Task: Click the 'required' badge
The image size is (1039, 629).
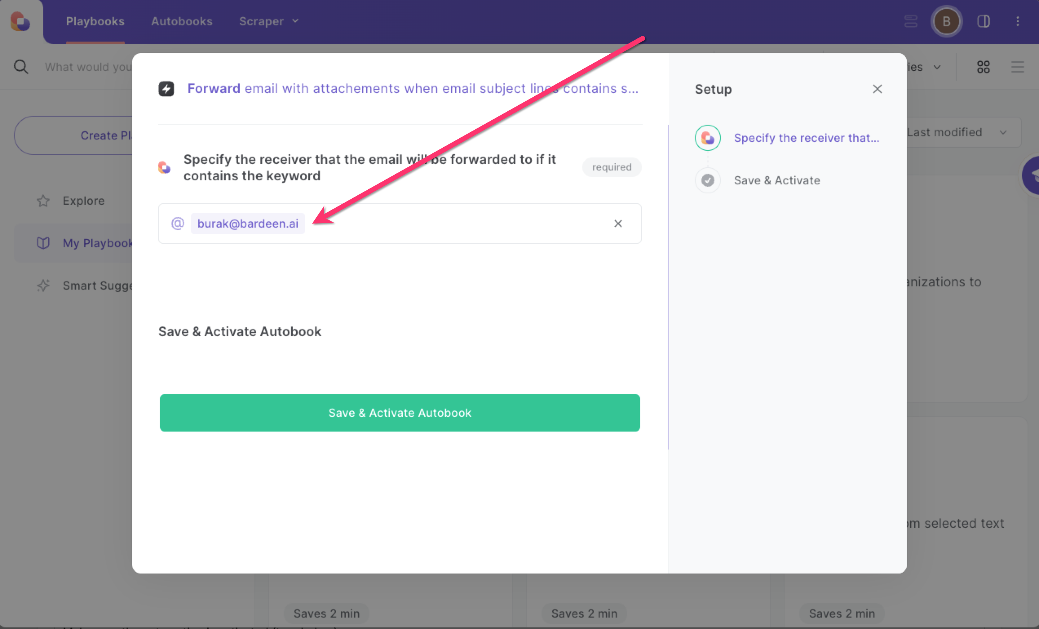Action: (612, 167)
